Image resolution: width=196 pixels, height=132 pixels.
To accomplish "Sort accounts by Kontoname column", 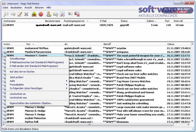I will [x=15, y=21].
